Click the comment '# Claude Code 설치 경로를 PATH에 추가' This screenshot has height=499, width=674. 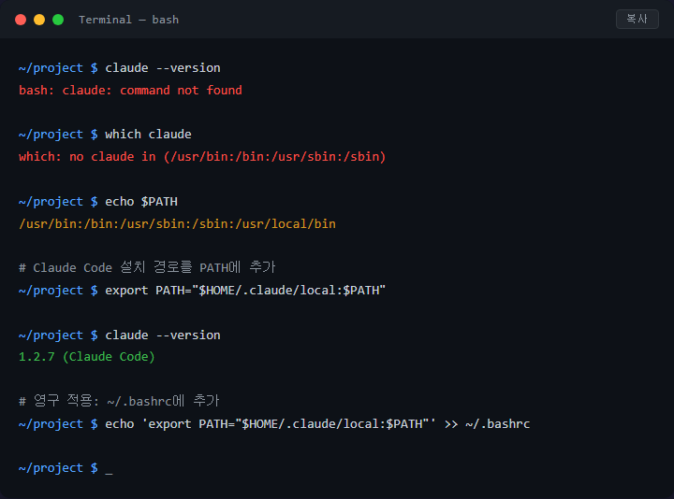[147, 267]
